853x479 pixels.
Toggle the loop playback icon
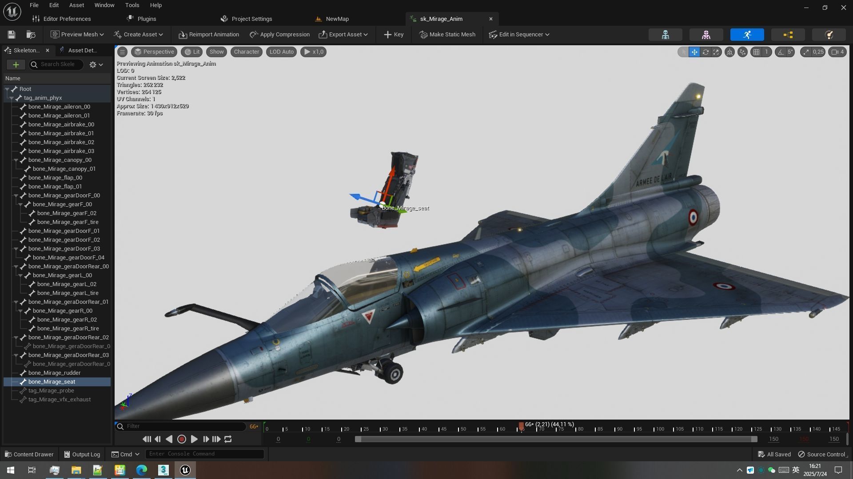click(x=228, y=439)
